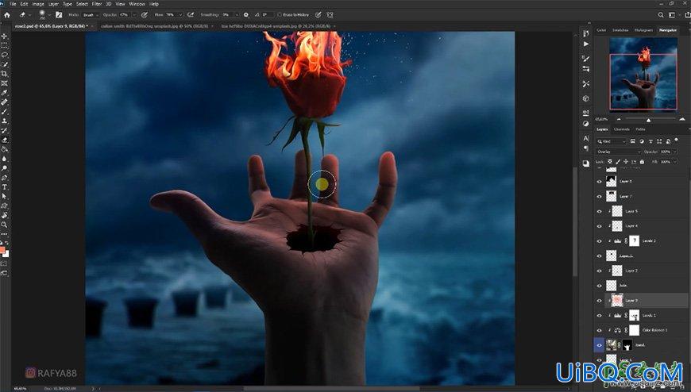Hide Layer 7 with eye icon

pos(599,197)
